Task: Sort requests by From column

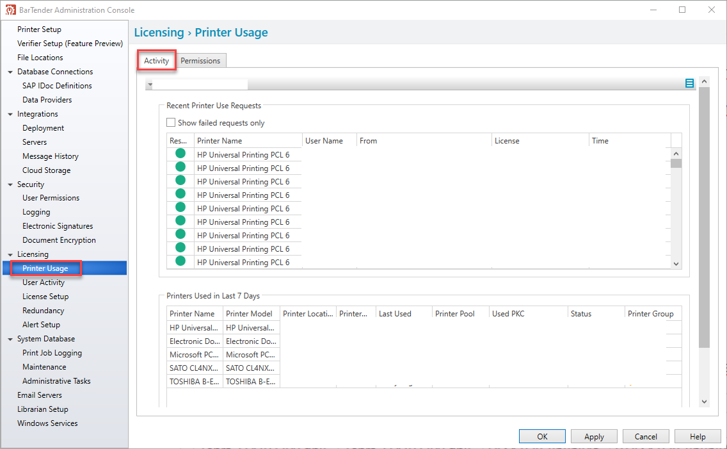Action: [424, 140]
